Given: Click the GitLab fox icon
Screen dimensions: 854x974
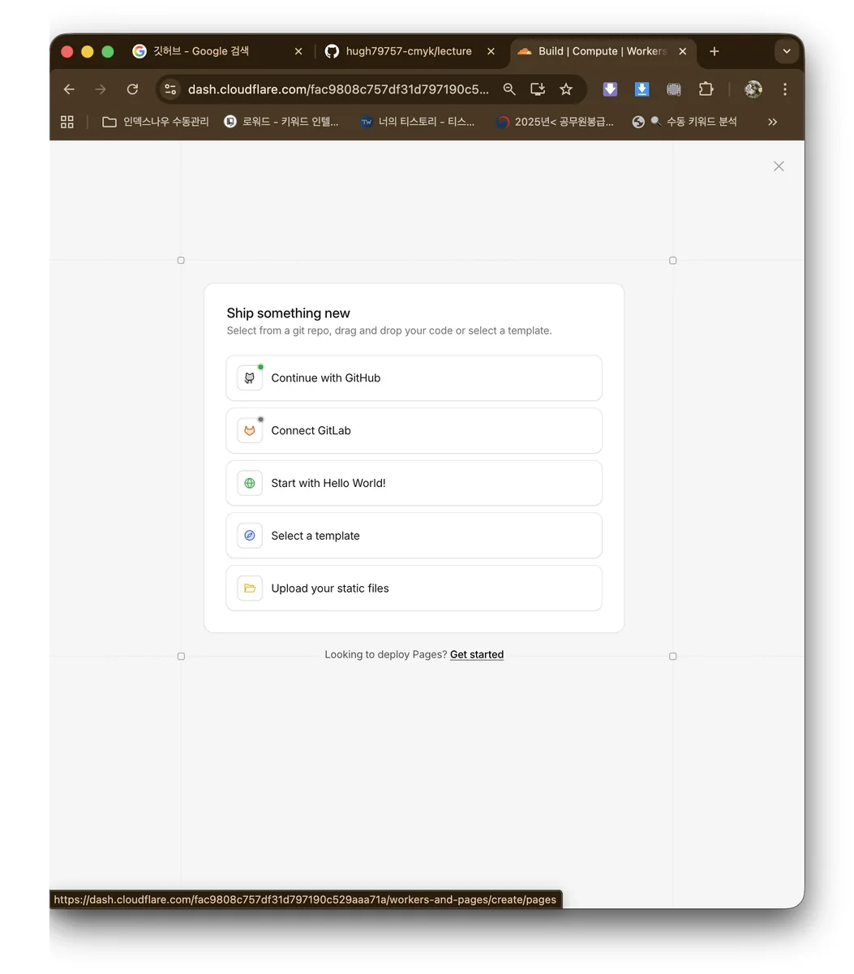Looking at the screenshot, I should click(x=250, y=431).
